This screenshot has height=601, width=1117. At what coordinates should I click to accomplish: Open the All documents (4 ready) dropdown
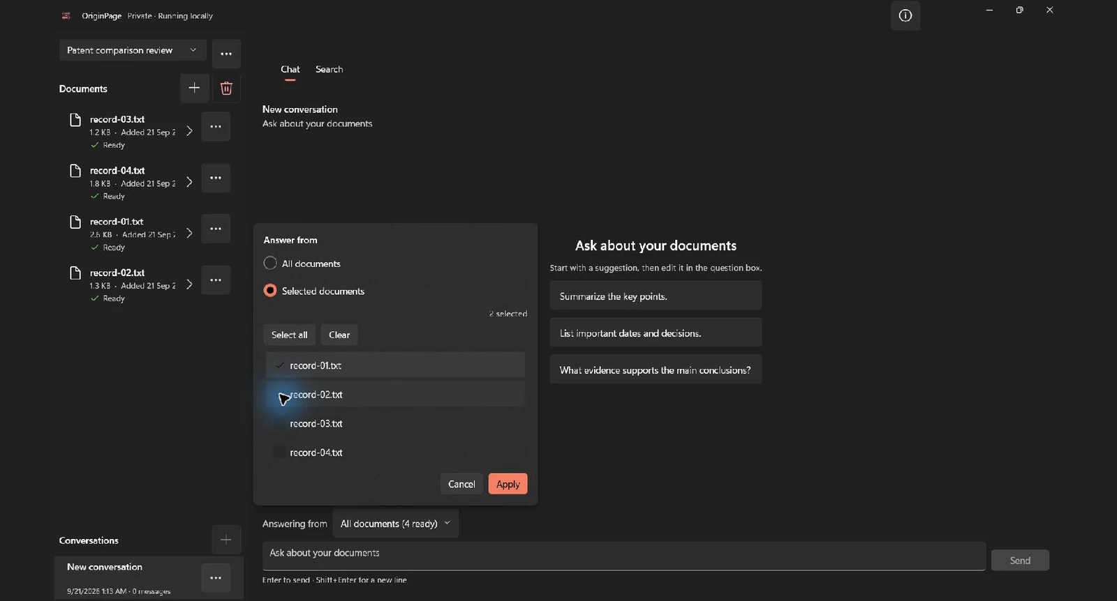click(x=395, y=524)
